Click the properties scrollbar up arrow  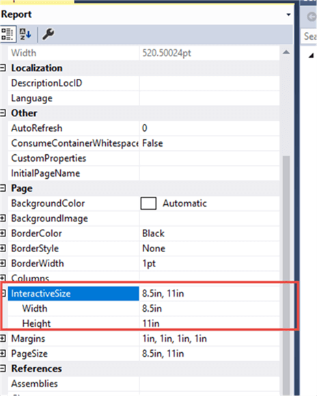tap(286, 52)
